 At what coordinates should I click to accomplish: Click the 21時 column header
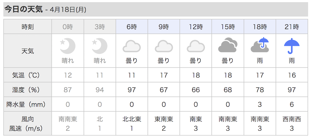(292, 27)
